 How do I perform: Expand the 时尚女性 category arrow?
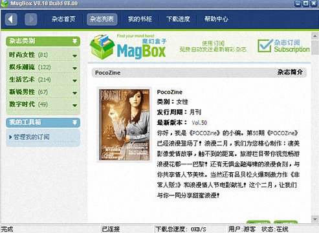75,56
